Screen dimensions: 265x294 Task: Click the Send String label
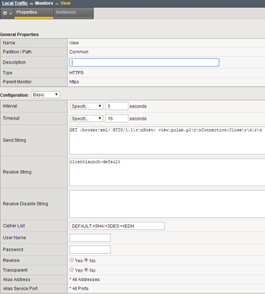pos(14,141)
